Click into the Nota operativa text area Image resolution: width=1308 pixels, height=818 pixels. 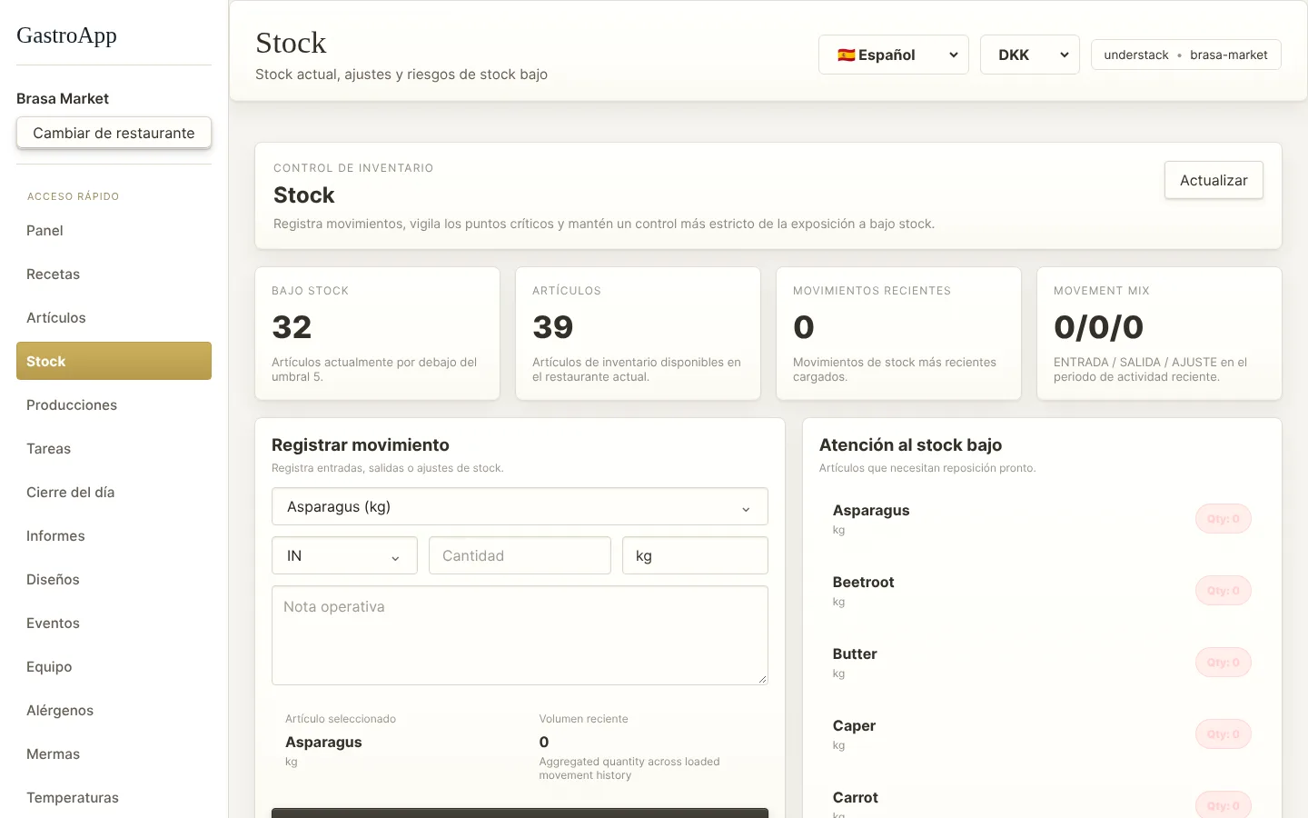click(520, 635)
